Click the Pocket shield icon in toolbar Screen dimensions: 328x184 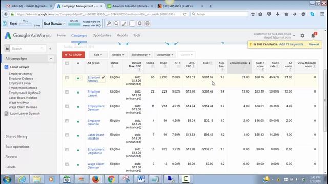pos(269,14)
